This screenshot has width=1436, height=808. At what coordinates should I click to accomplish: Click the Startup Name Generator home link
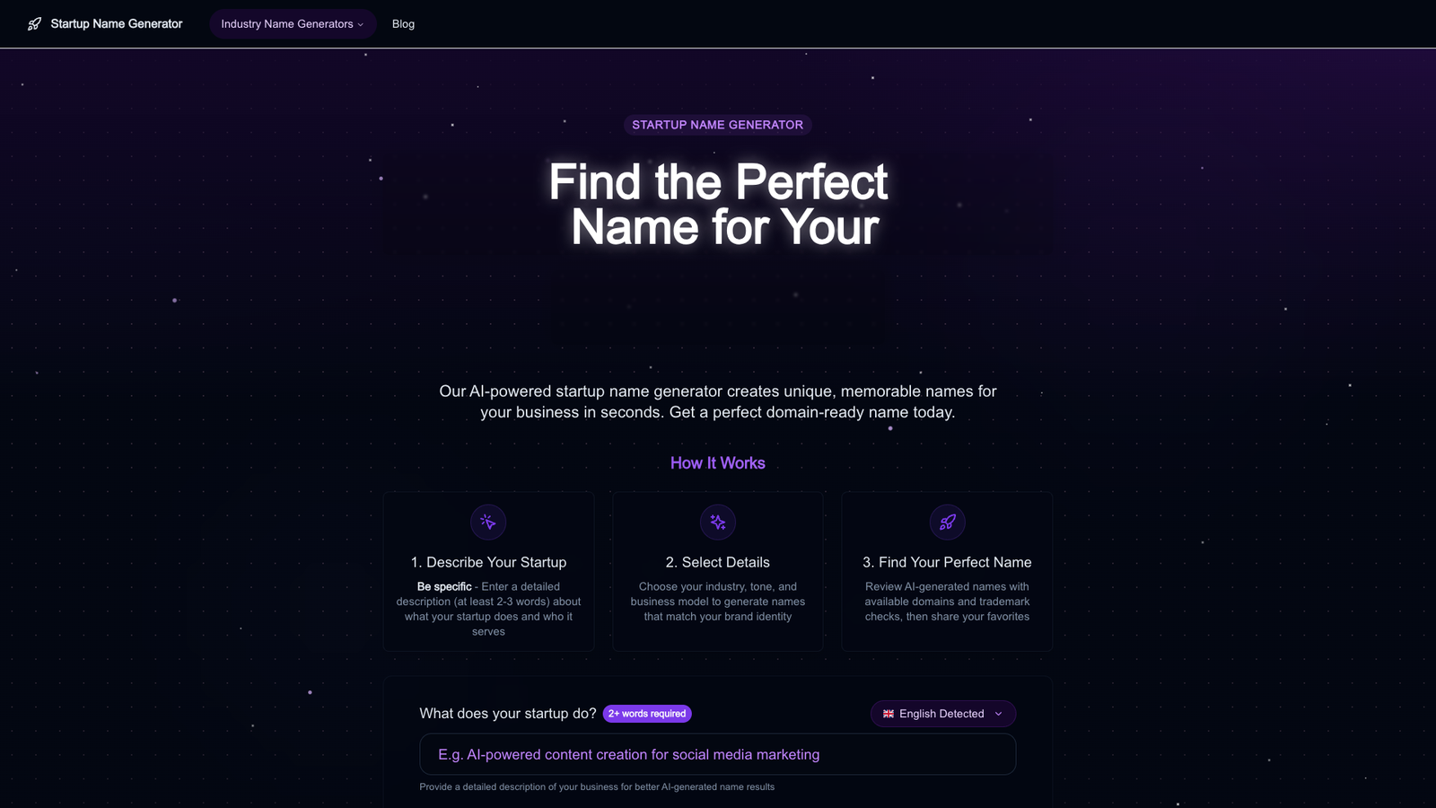[105, 24]
